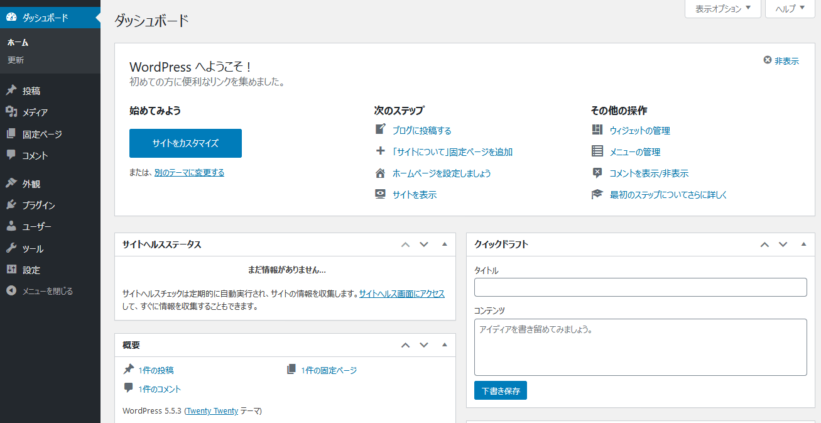Click the ユーザー person icon
This screenshot has width=821, height=423.
pos(11,226)
